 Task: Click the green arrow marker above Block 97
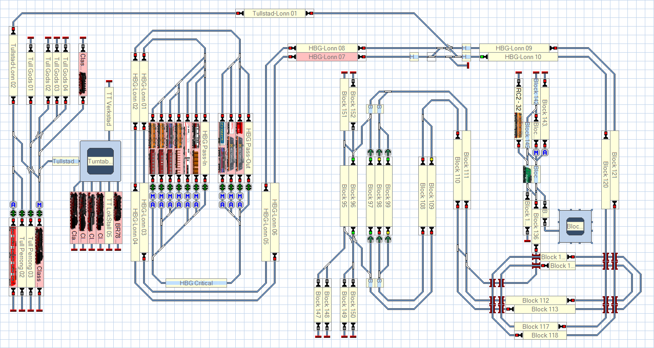371,152
